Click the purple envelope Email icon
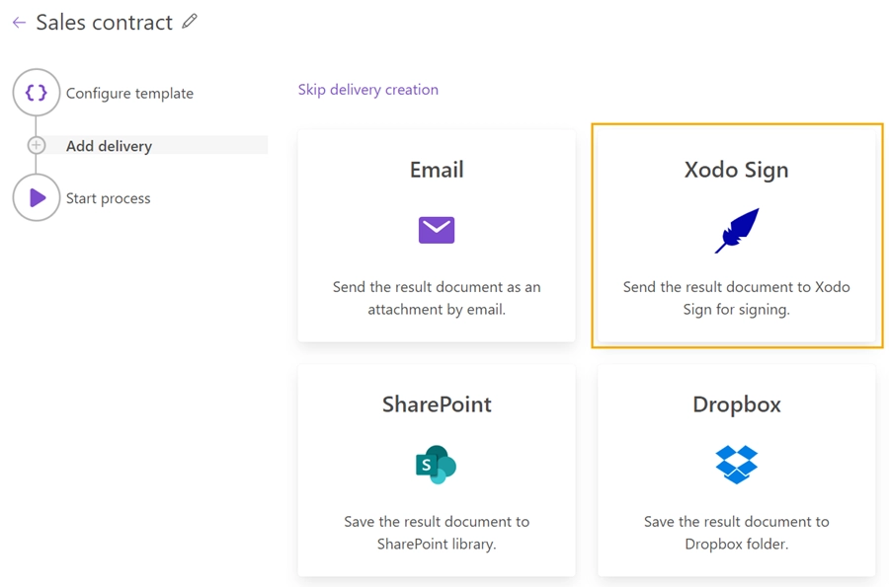Viewport: 889px width, 587px height. (437, 230)
